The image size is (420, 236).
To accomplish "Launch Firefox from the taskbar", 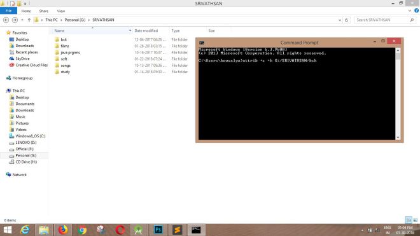I will (63, 230).
